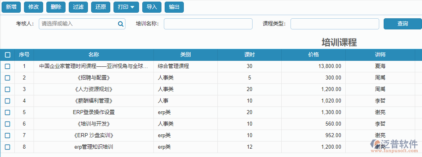This screenshot has height=157, width=422.
Task: Sort by the 序号 column header
Action: pyautogui.click(x=24, y=55)
